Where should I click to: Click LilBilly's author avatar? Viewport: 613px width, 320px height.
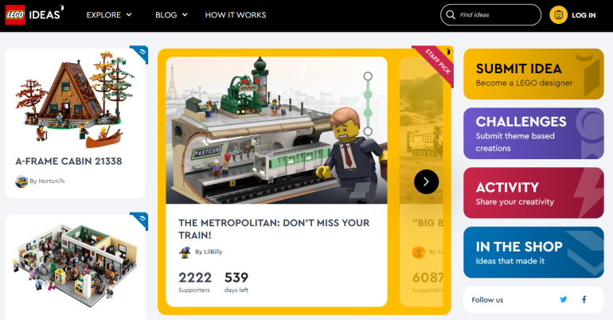(x=185, y=252)
